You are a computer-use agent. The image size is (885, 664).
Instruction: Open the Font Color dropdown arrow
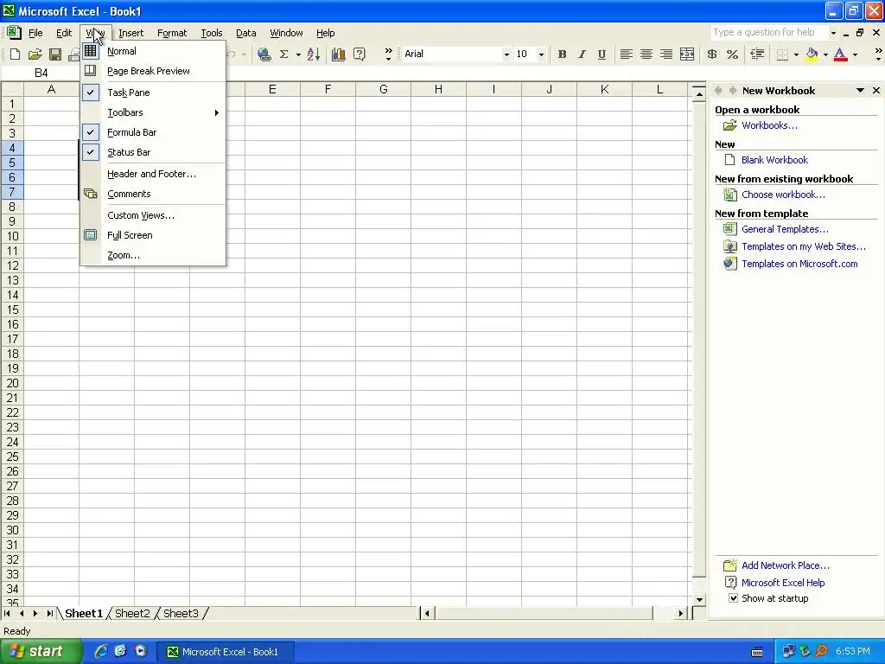click(855, 54)
